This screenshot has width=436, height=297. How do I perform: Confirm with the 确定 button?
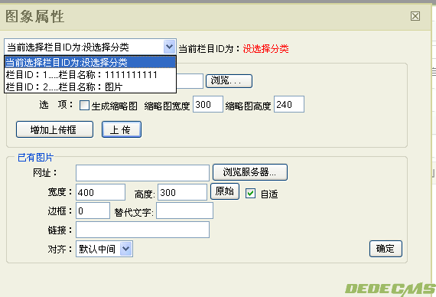point(386,249)
